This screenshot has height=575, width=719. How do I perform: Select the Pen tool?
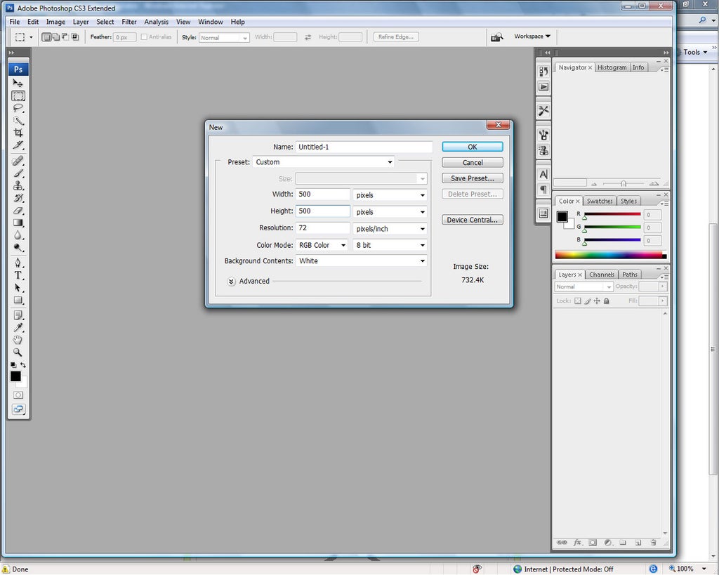click(18, 261)
